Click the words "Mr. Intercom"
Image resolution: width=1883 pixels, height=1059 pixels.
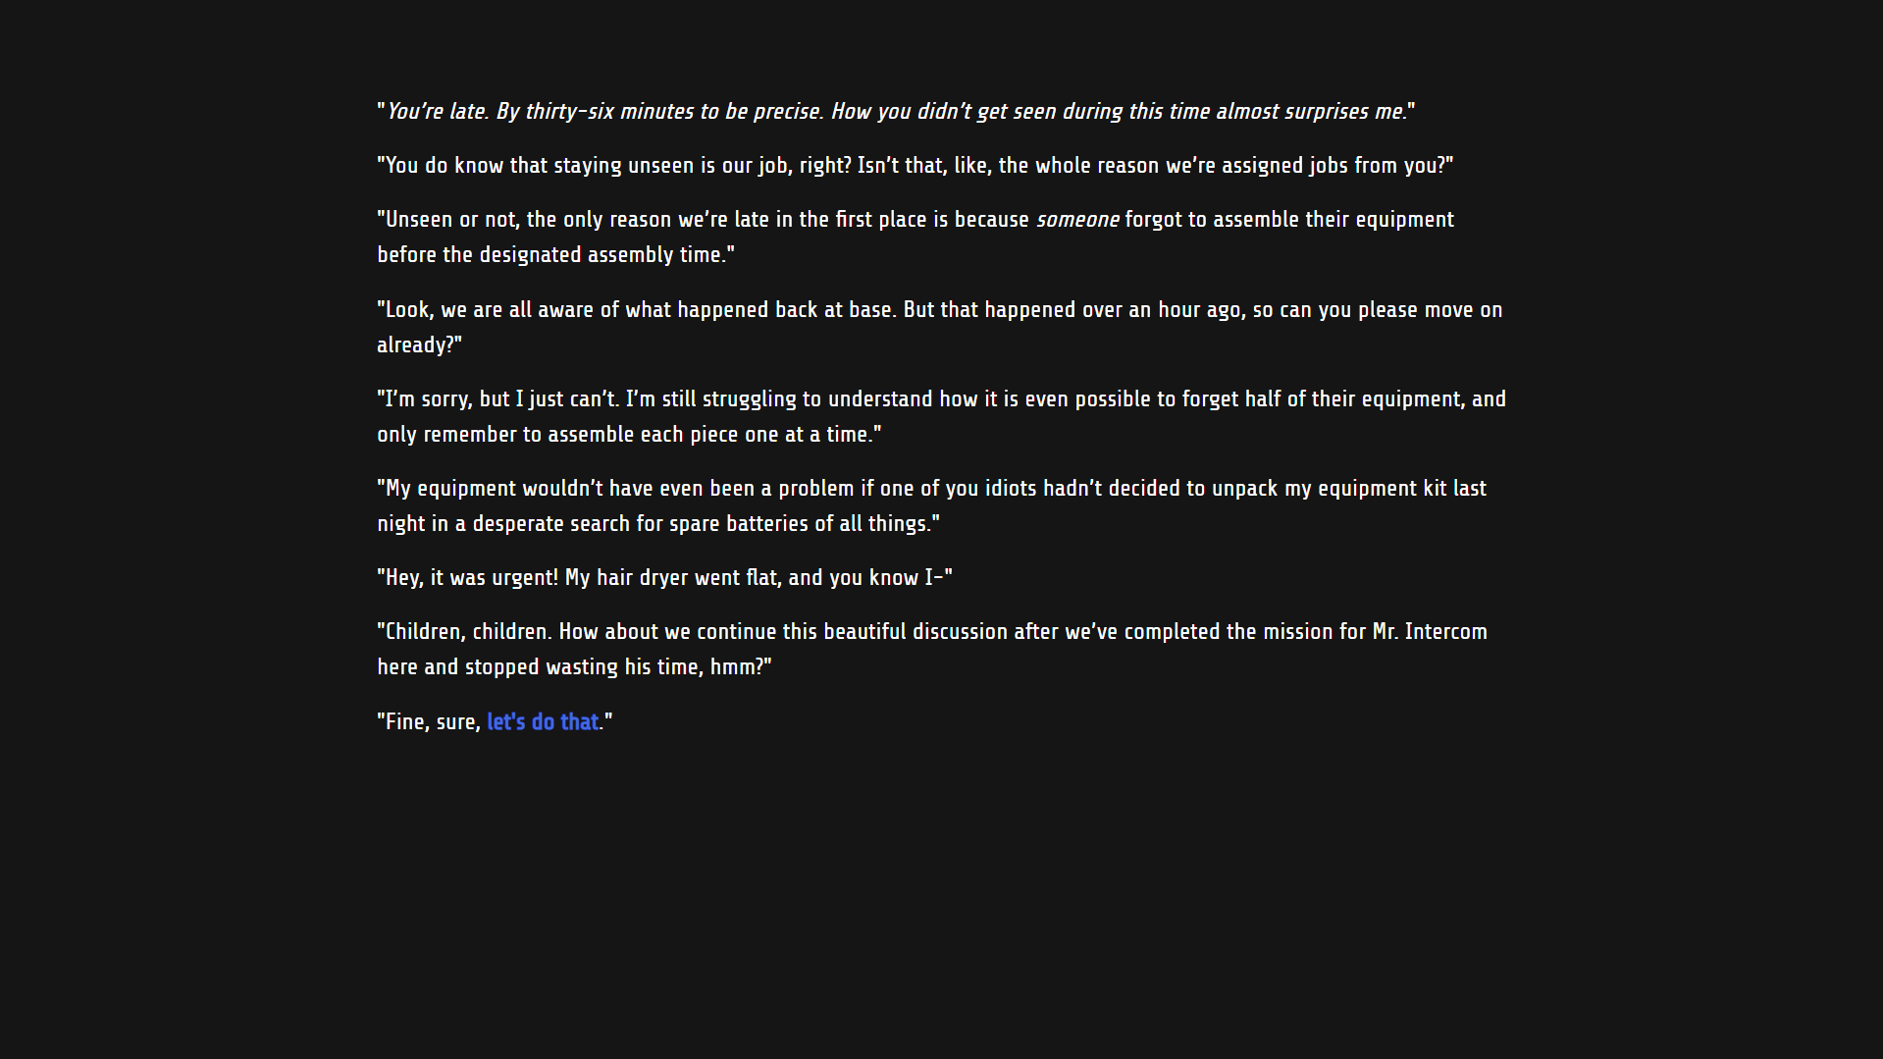point(1430,632)
